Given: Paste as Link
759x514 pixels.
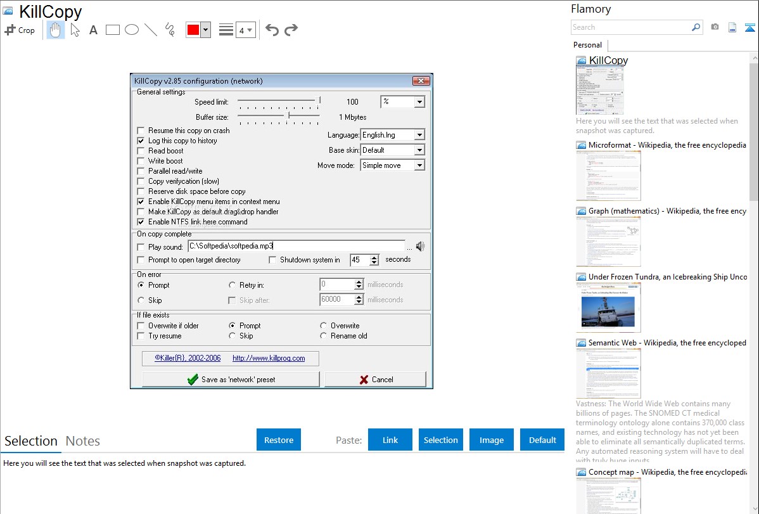Looking at the screenshot, I should pyautogui.click(x=390, y=440).
